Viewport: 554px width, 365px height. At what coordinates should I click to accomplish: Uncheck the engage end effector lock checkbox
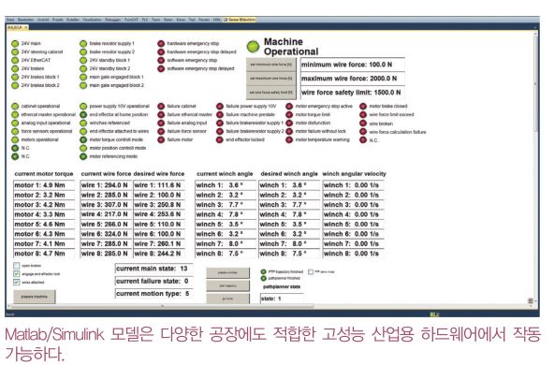click(x=17, y=274)
